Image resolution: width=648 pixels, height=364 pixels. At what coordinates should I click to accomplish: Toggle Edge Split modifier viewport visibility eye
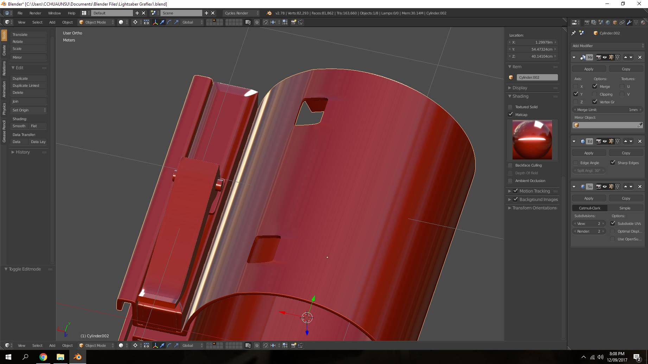[x=605, y=141]
